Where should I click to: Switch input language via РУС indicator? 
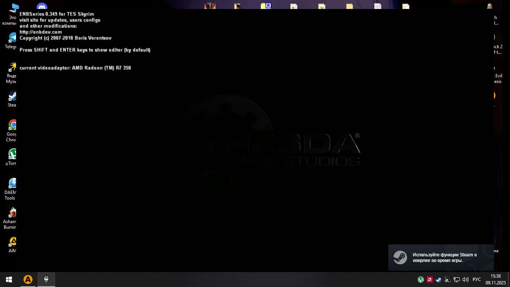pyautogui.click(x=477, y=280)
